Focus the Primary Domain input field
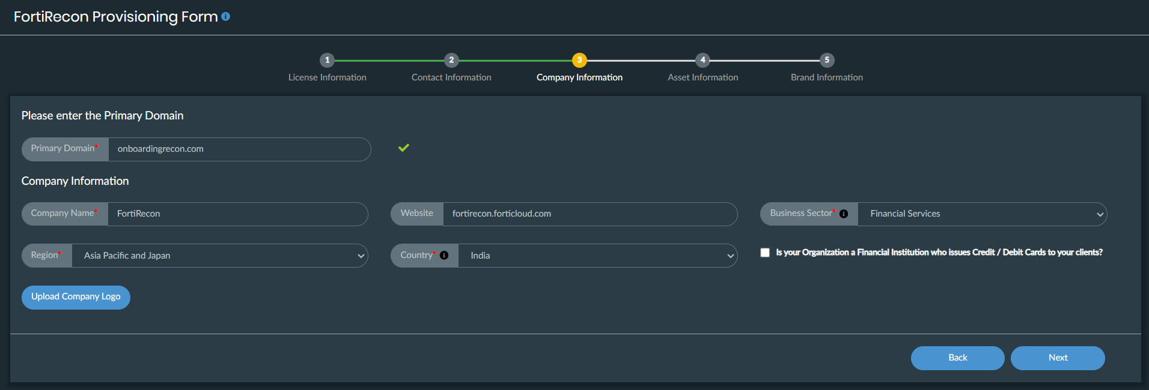 pos(239,149)
